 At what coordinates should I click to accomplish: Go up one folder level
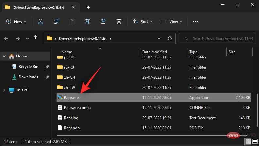click(35, 37)
